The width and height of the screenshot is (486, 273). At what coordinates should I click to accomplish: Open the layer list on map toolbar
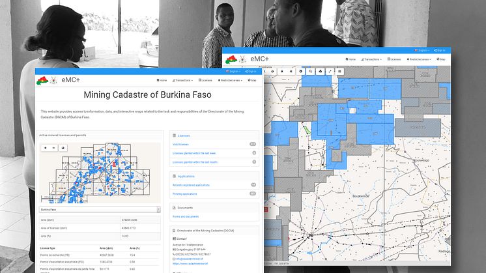(340, 70)
